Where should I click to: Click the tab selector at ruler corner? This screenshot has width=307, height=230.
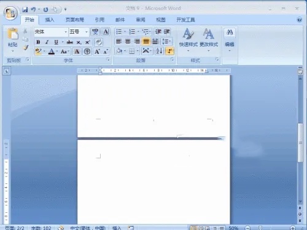point(7,71)
